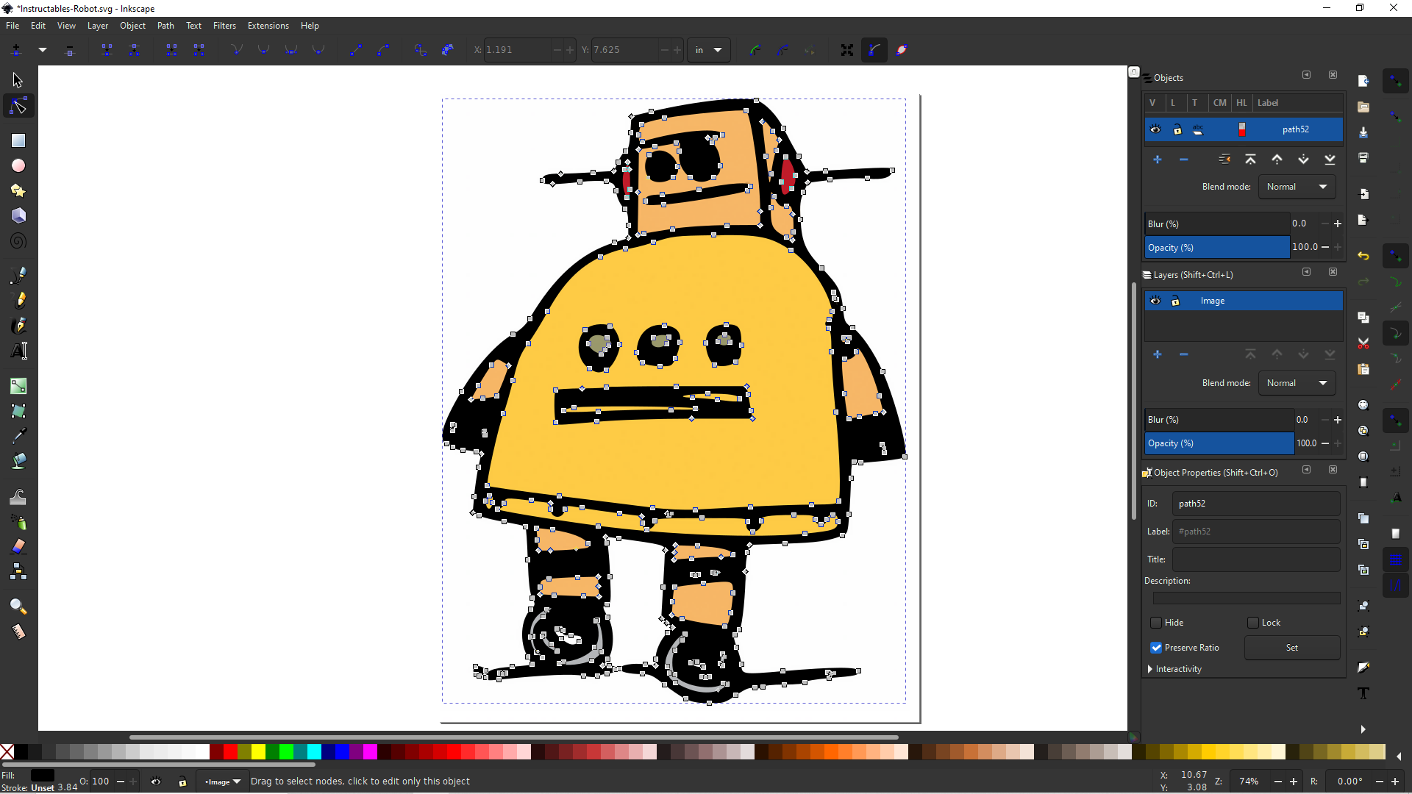Image resolution: width=1412 pixels, height=794 pixels.
Task: Select the Text tool
Action: click(18, 351)
